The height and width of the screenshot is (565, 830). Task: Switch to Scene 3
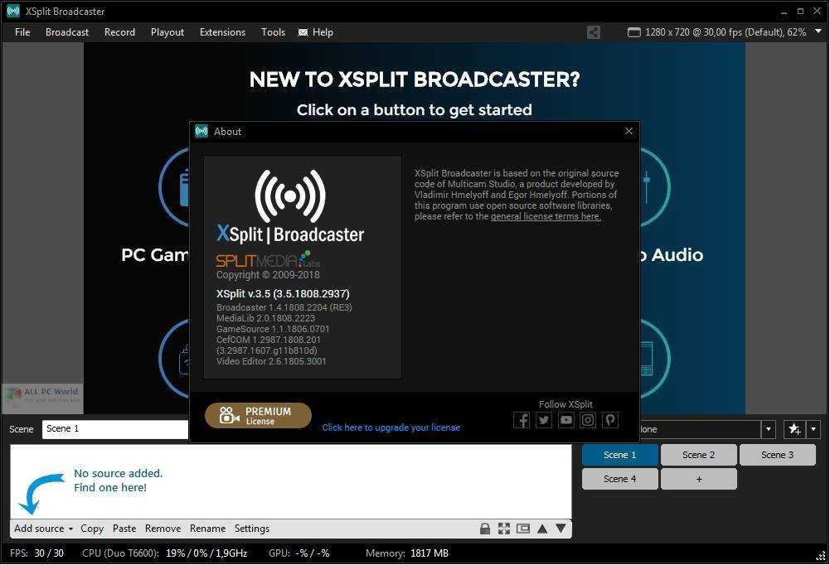778,455
